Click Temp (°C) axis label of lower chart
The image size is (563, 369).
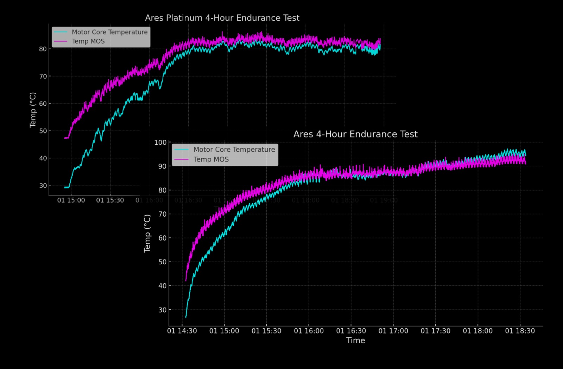(147, 233)
